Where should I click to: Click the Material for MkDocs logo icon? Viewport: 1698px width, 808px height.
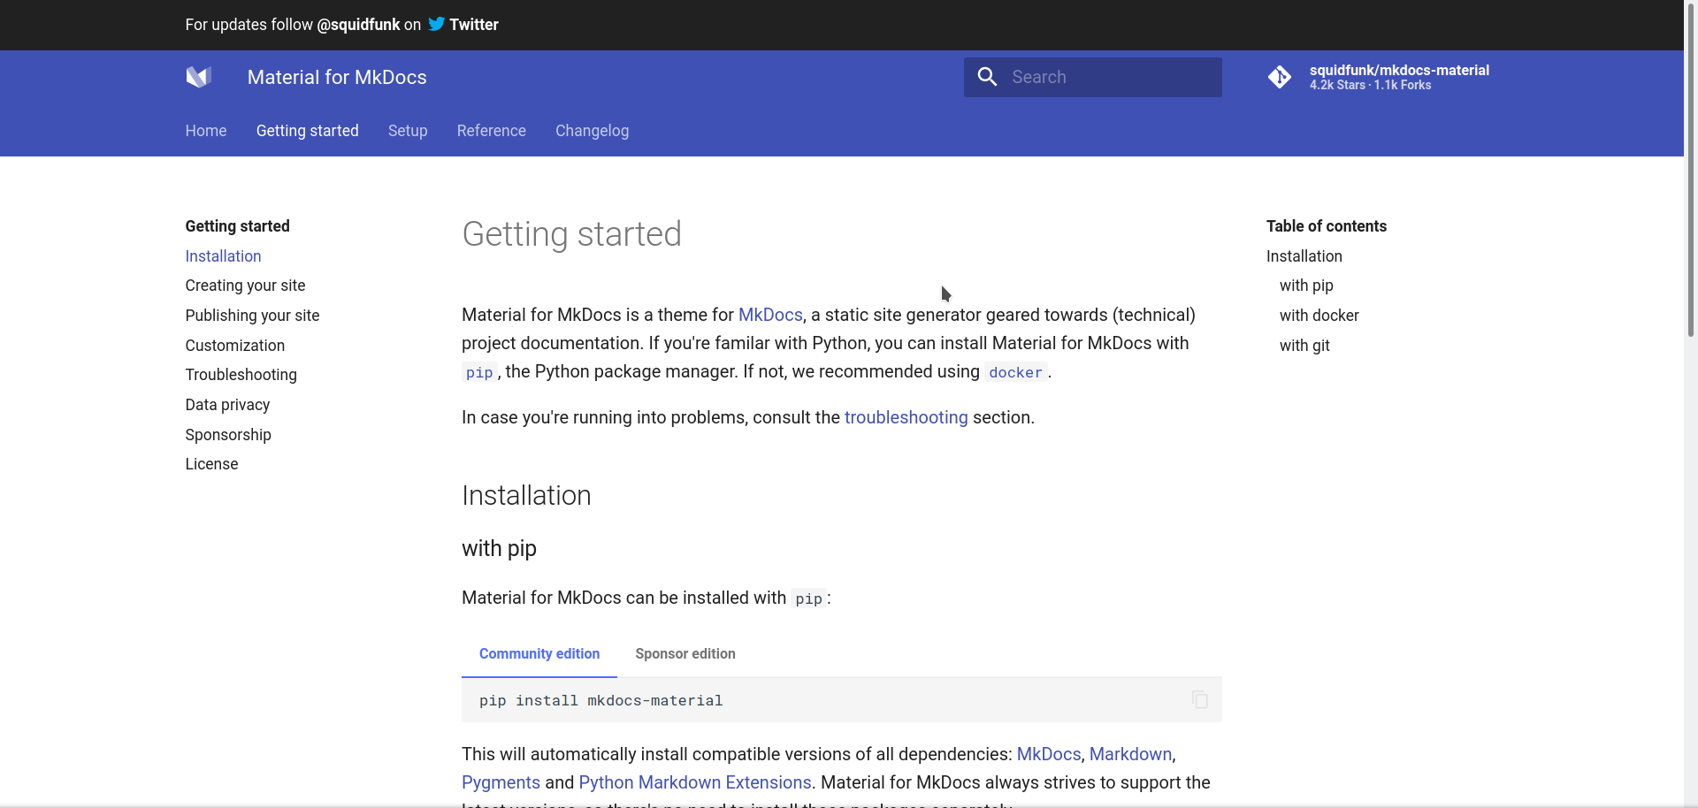198,77
